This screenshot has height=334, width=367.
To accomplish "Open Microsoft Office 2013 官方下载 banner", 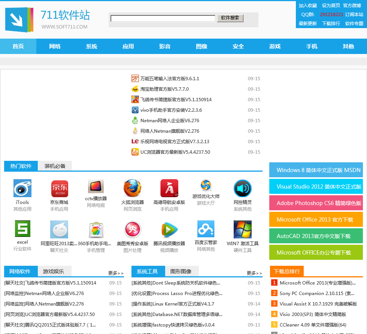I will (x=316, y=219).
